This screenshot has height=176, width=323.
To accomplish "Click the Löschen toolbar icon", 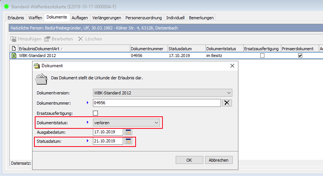I will (80, 39).
